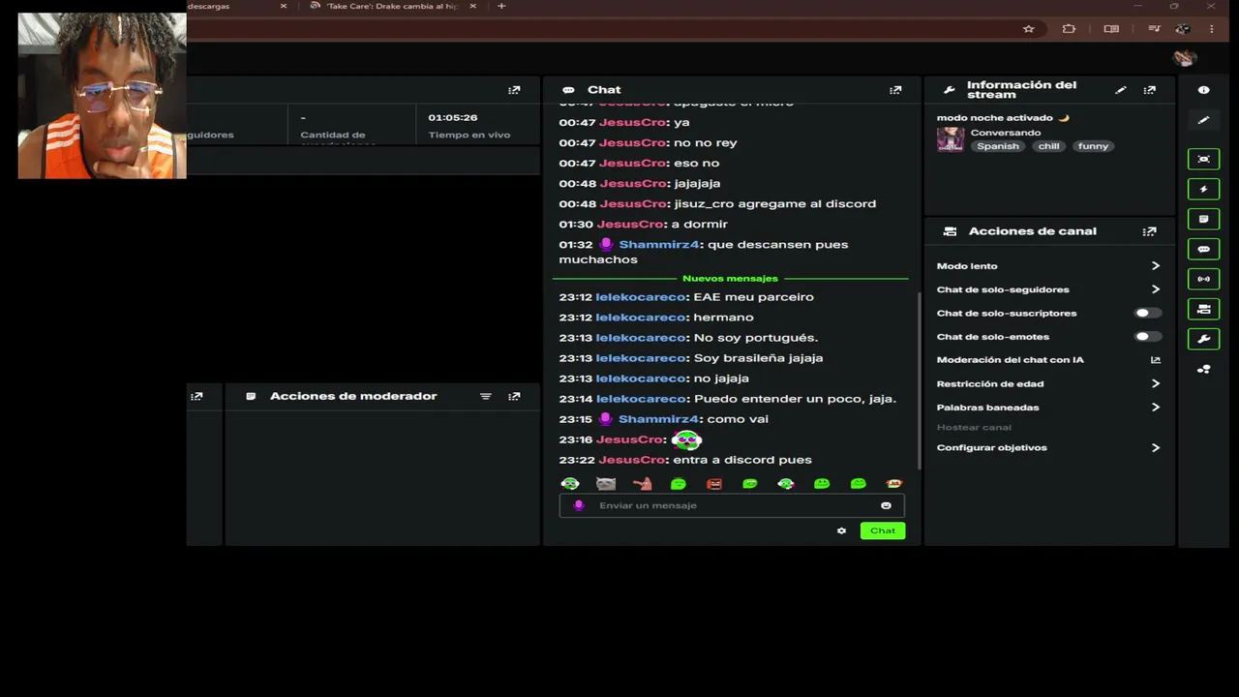Open the filter icon in Acciones de moderador

point(486,396)
